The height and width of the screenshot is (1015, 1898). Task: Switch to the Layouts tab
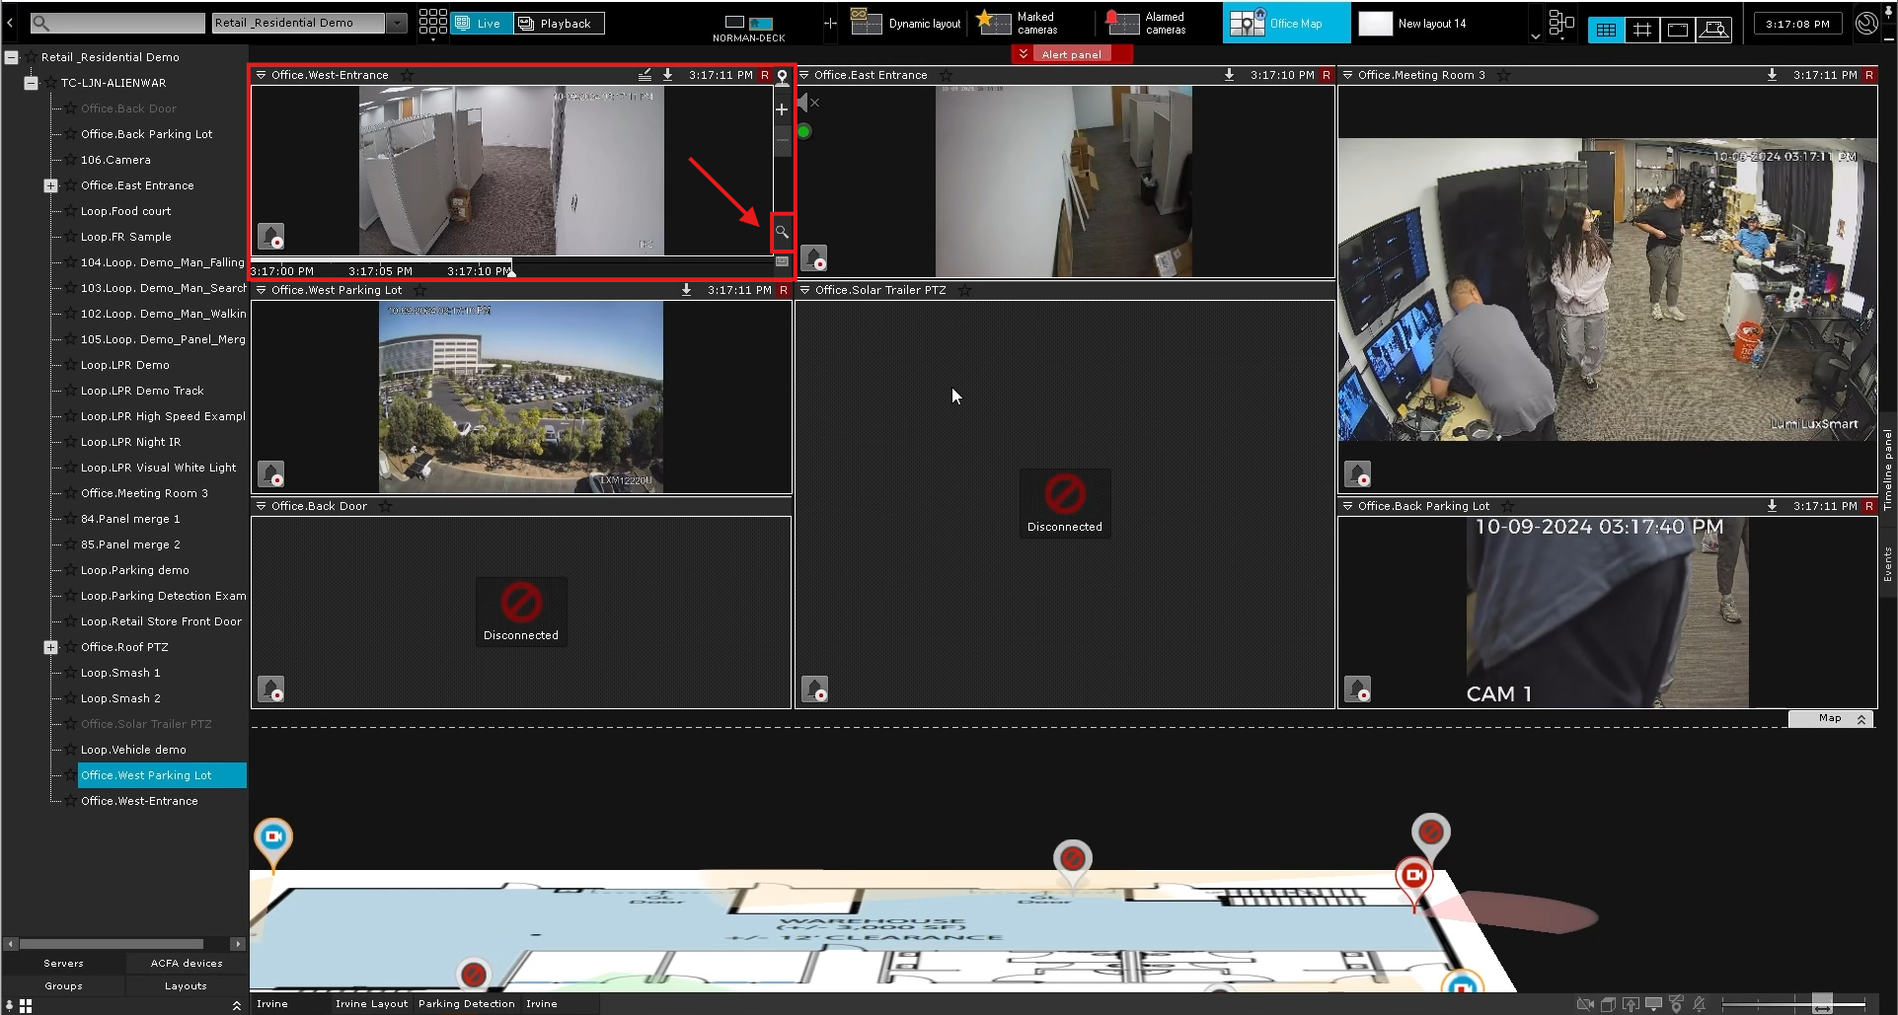coord(186,985)
